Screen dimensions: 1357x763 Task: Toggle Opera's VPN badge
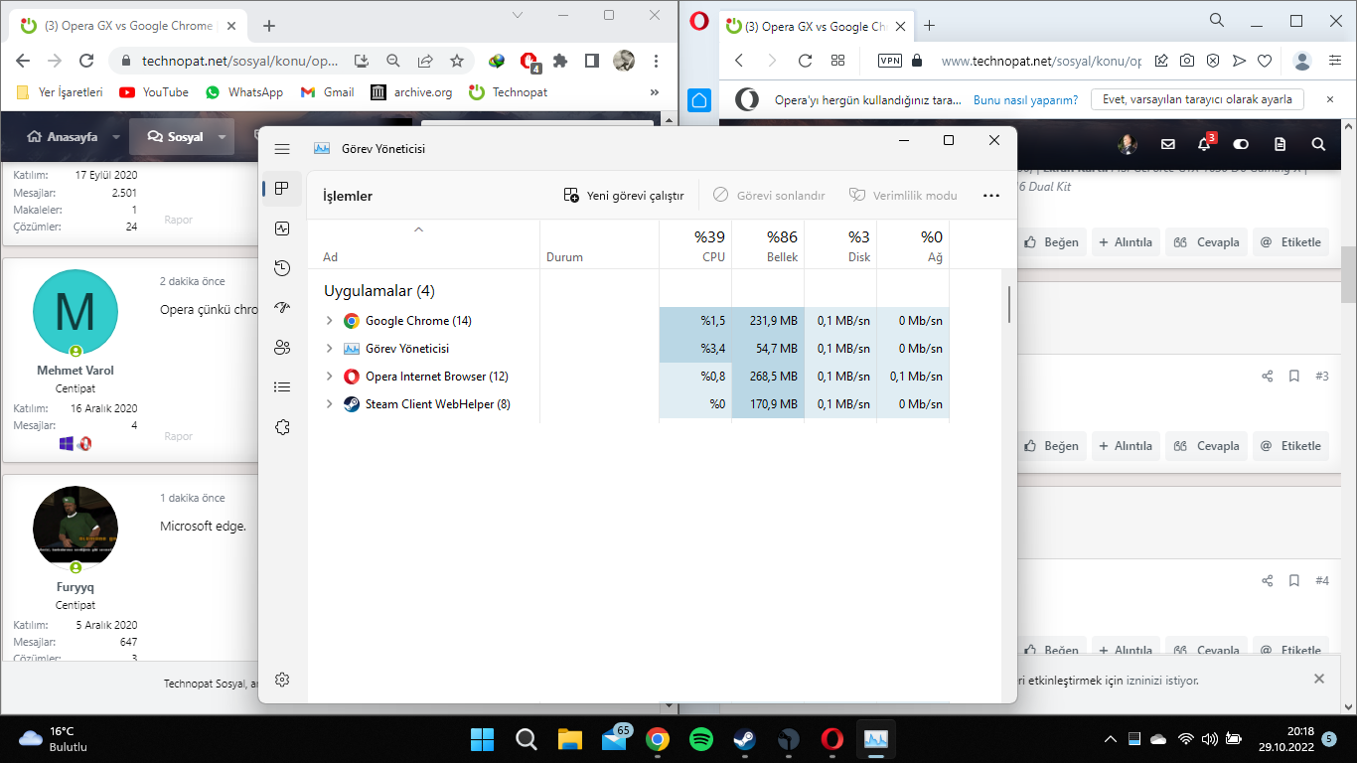click(x=890, y=61)
